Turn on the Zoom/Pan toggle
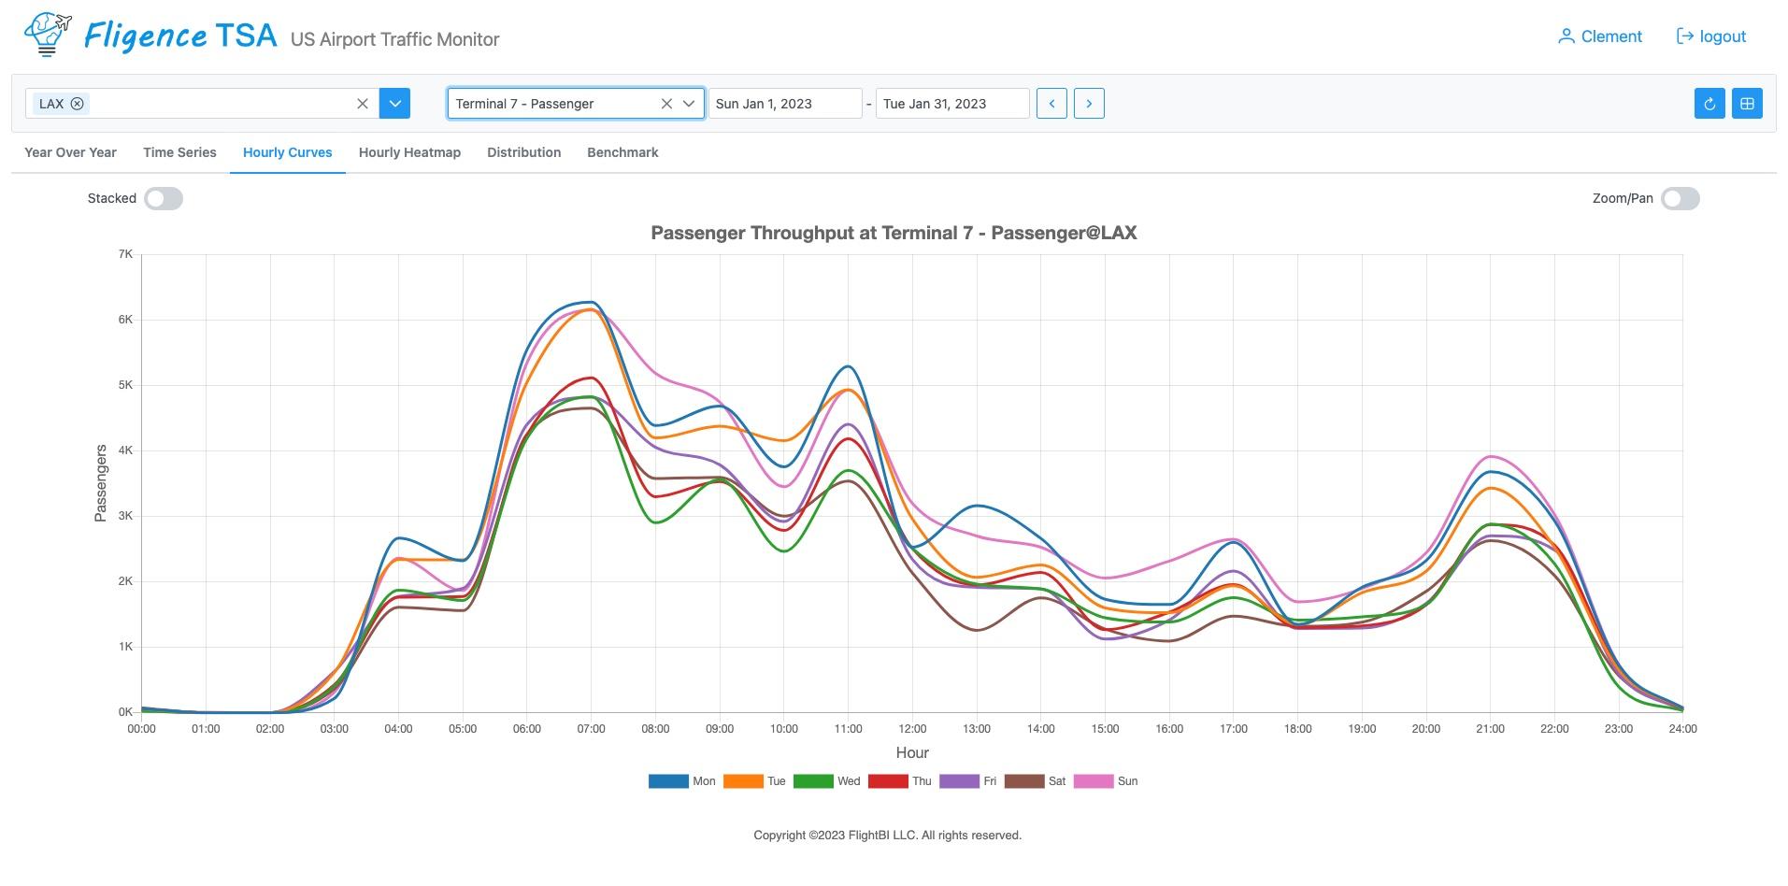 (1679, 198)
